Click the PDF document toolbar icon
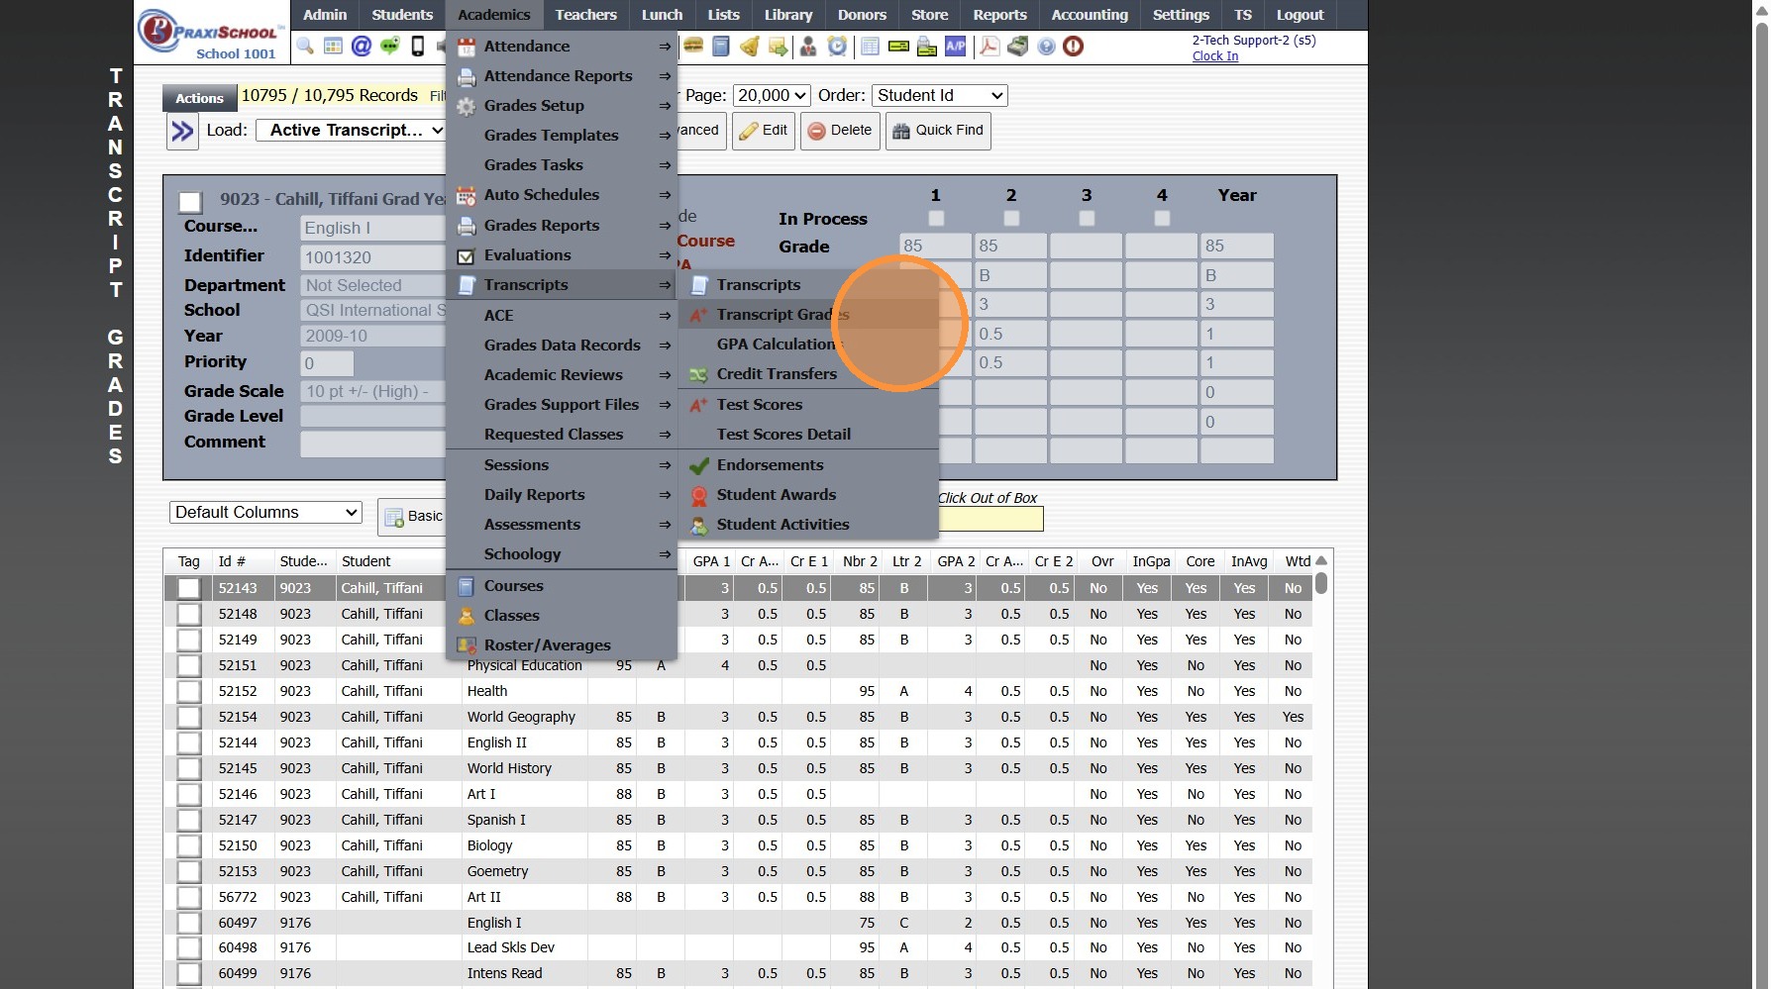Screen dimensions: 1771x989 (x=989, y=47)
